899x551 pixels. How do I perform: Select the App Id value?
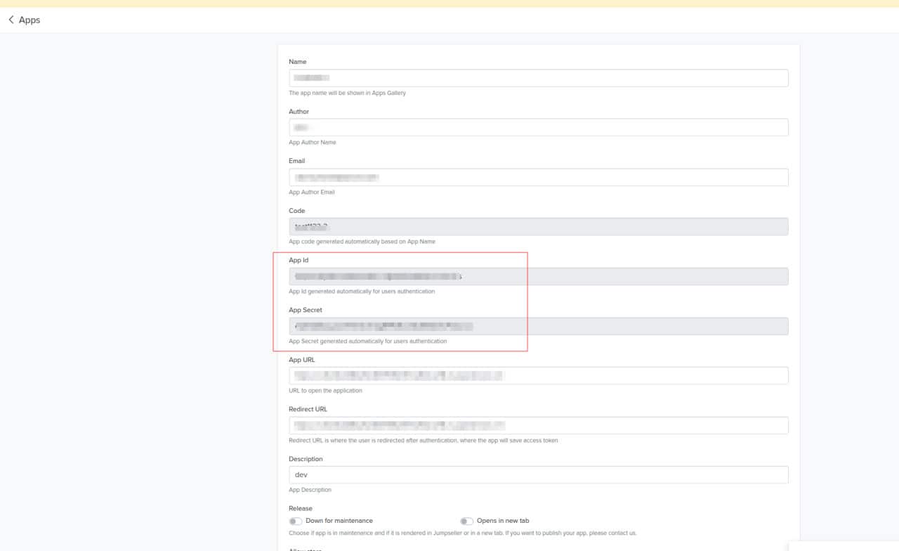pos(538,276)
